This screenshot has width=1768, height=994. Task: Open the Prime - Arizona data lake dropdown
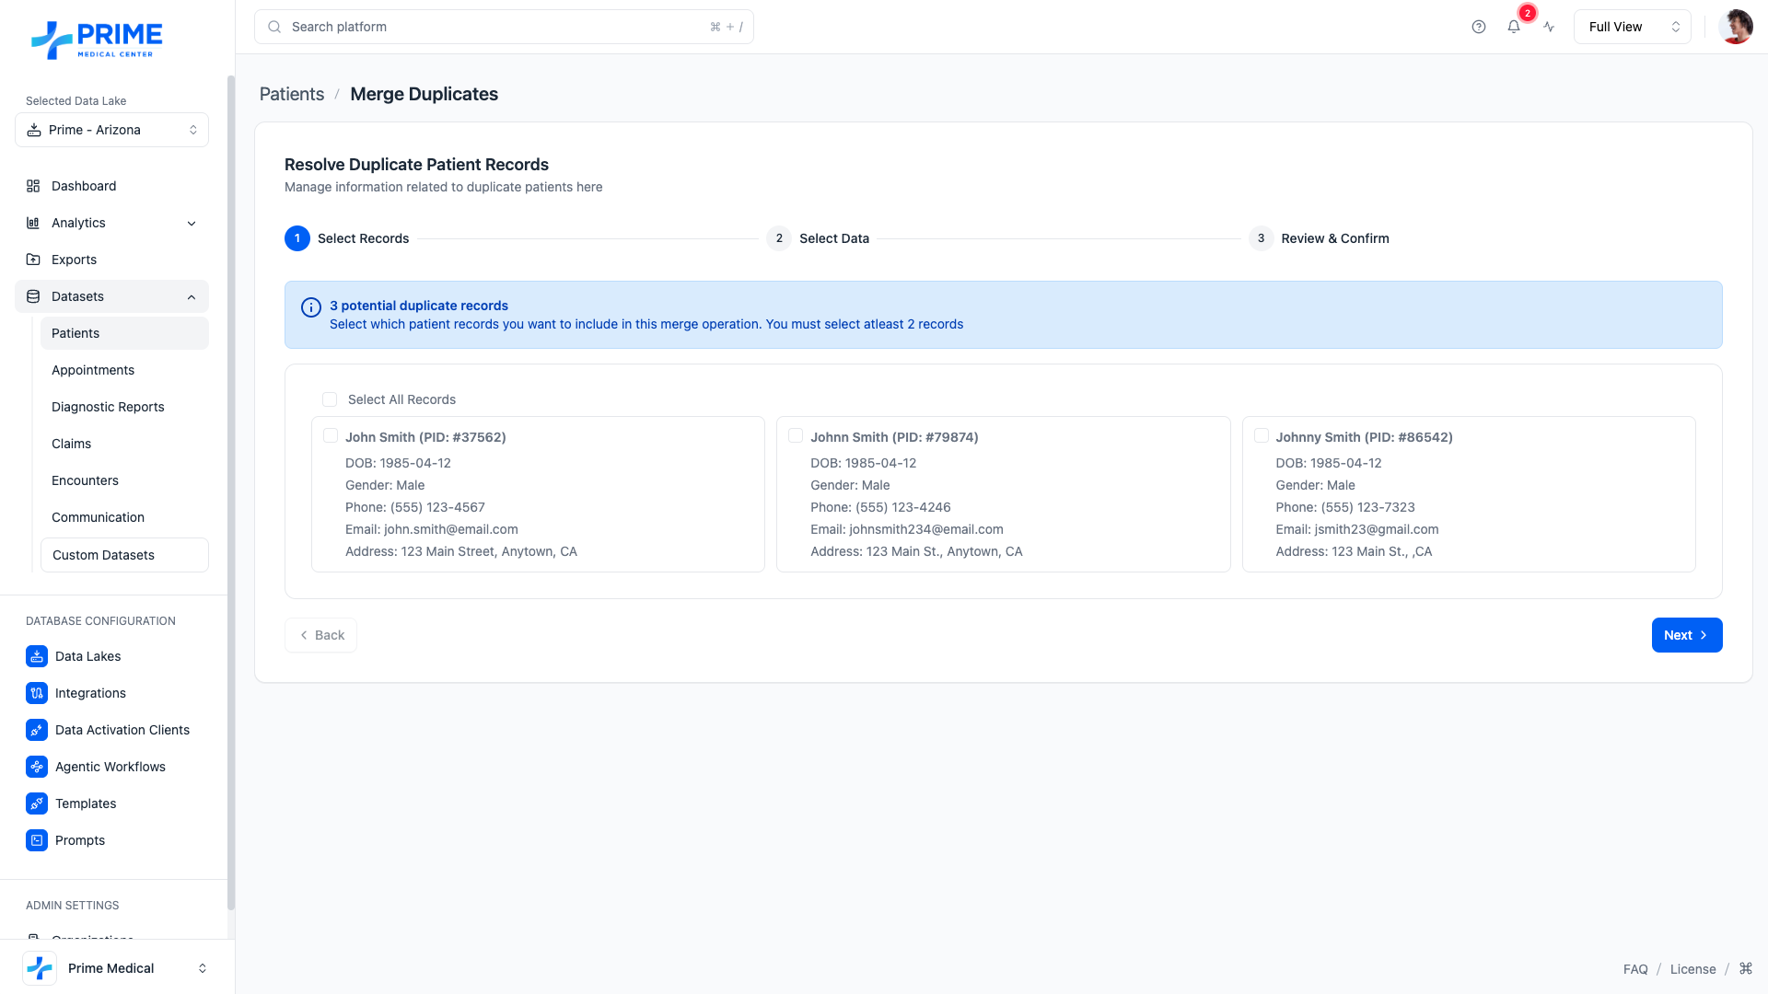coord(111,130)
